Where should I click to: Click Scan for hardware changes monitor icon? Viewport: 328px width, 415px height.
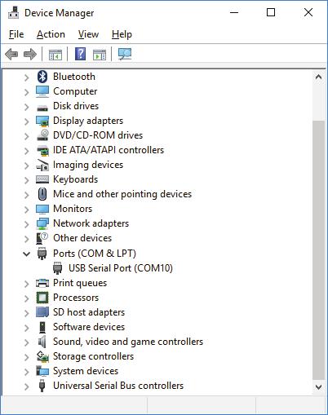pos(125,54)
